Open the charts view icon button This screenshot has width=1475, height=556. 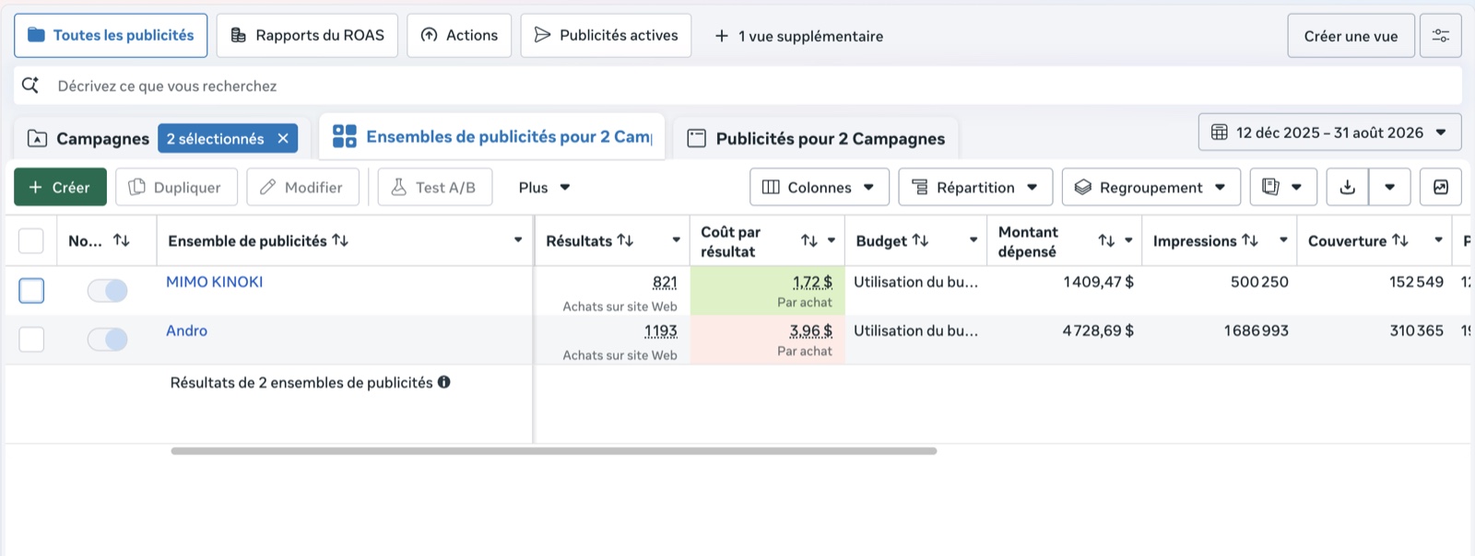[x=1441, y=187]
